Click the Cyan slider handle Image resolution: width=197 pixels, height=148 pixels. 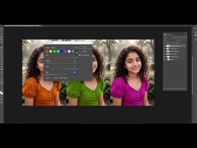pos(62,58)
